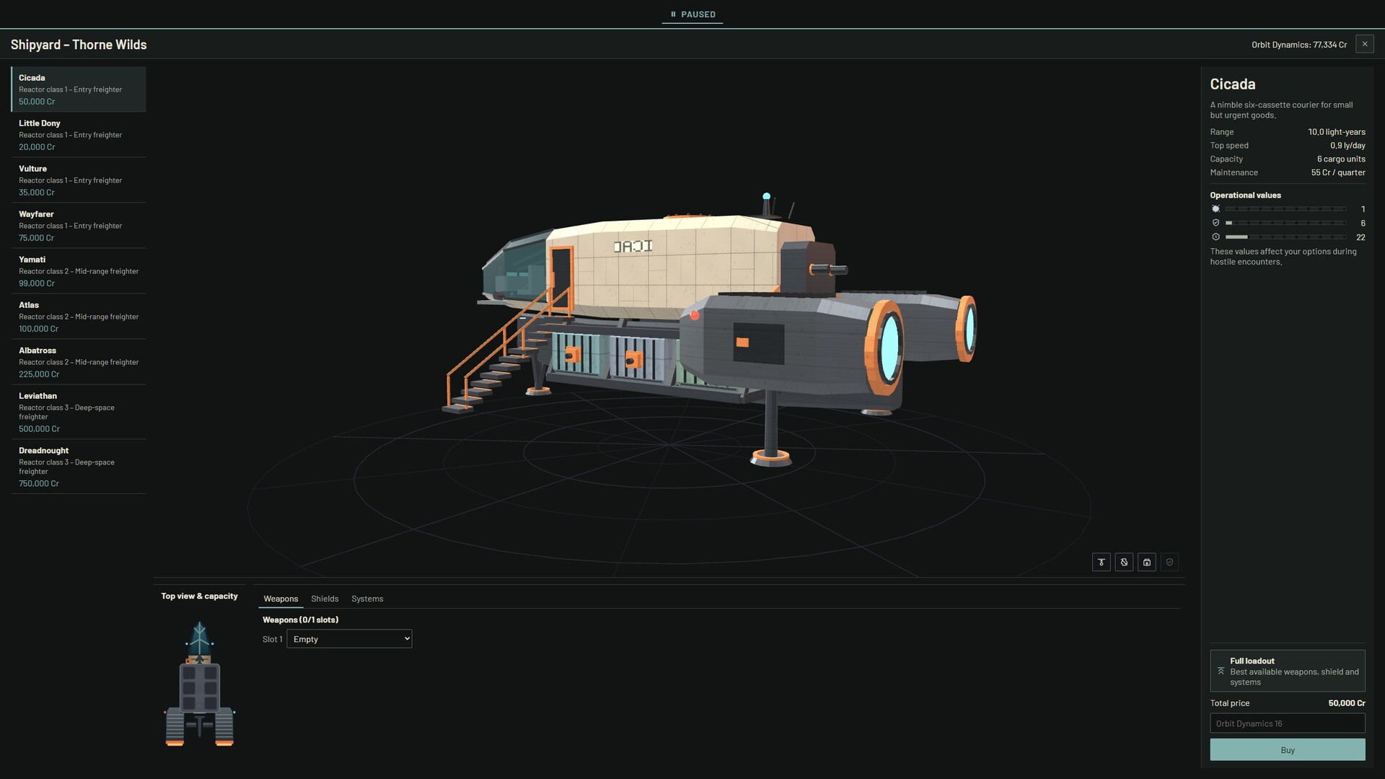Click the Range value 10.0 light-years

click(x=1337, y=132)
